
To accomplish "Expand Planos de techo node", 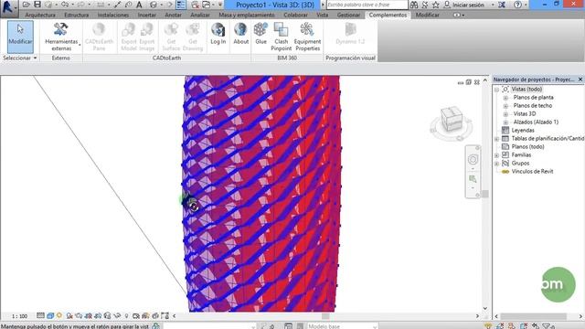I will [x=505, y=106].
